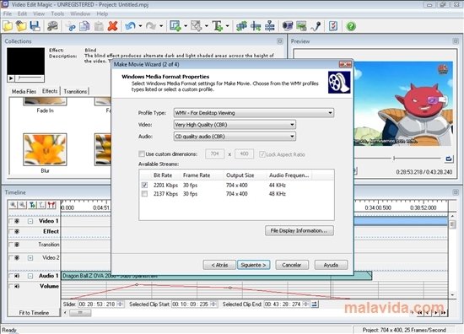Click the Selected Clip Start field
The image size is (464, 334).
click(x=194, y=304)
